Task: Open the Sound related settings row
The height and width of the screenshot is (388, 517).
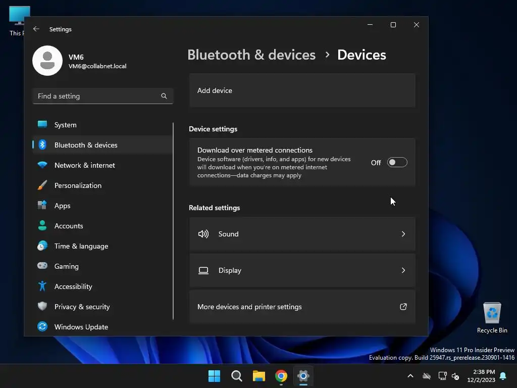Action: point(302,234)
